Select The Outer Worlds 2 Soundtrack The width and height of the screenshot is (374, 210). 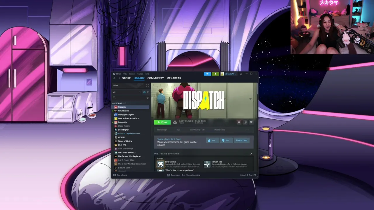(130, 164)
